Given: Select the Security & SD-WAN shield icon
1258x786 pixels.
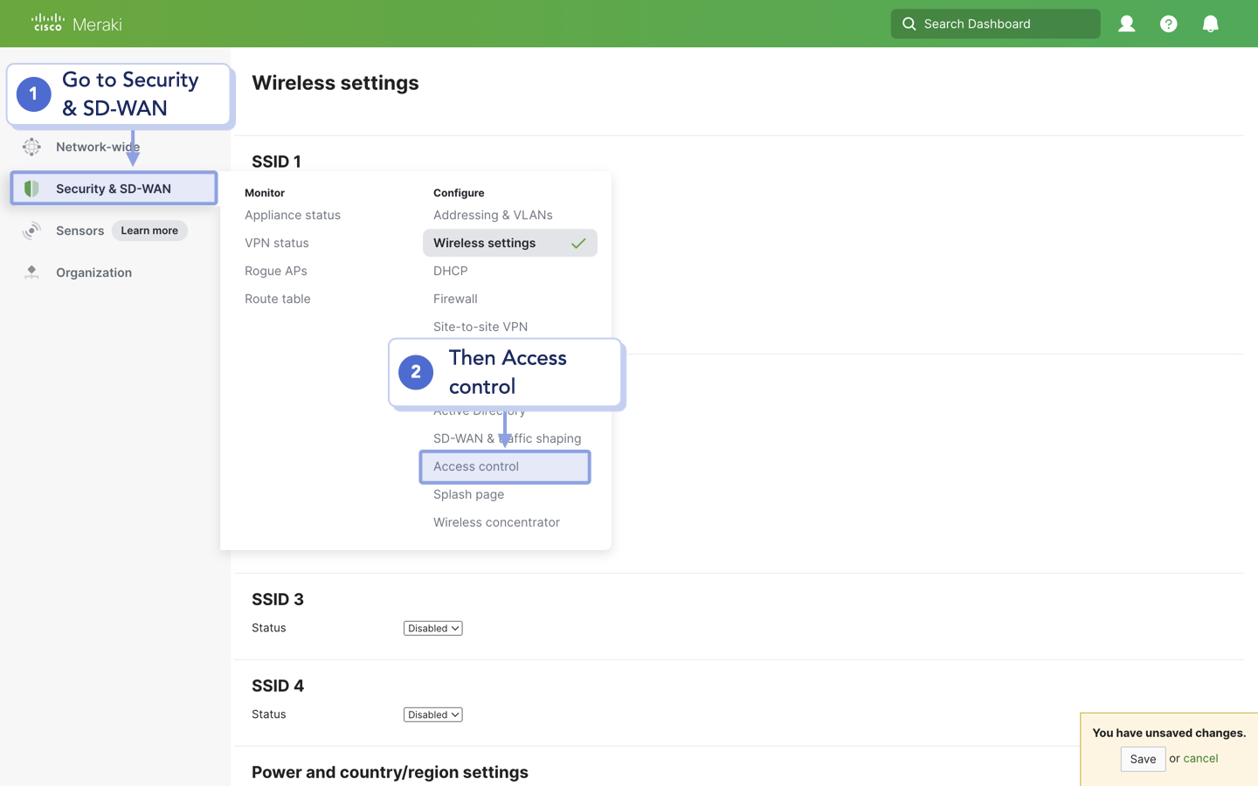Looking at the screenshot, I should pyautogui.click(x=31, y=188).
